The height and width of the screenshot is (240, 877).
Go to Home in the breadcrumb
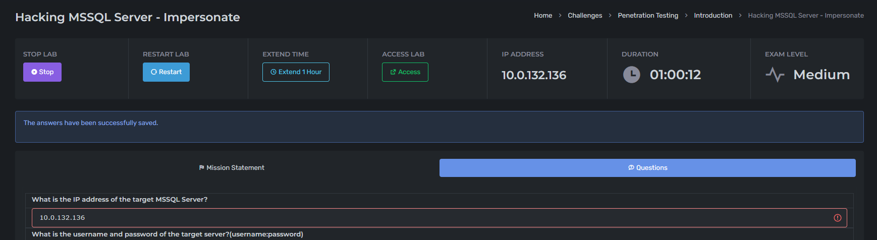(543, 16)
